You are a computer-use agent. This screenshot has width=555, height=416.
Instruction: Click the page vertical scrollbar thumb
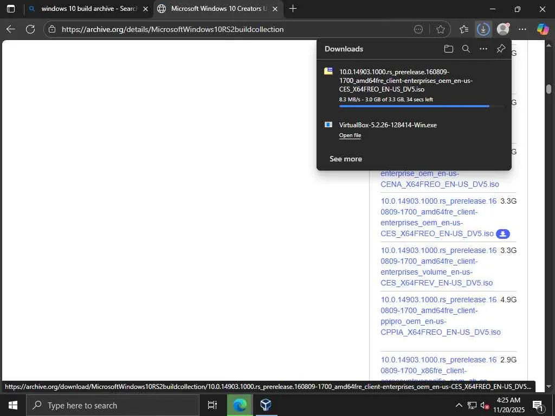(x=548, y=89)
